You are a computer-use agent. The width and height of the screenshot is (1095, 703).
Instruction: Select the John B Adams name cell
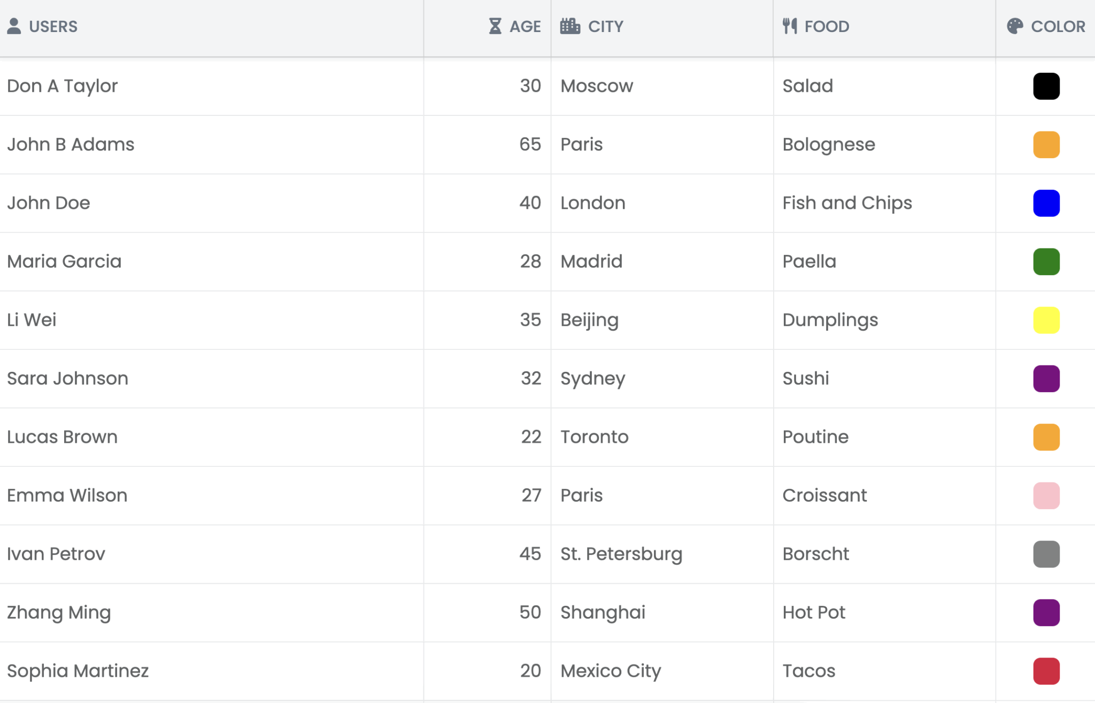click(71, 145)
